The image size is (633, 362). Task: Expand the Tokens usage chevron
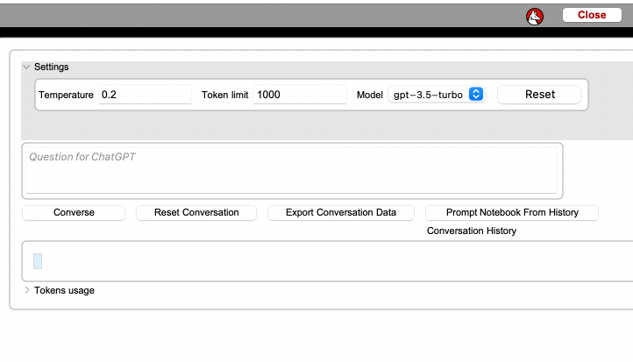pyautogui.click(x=26, y=290)
